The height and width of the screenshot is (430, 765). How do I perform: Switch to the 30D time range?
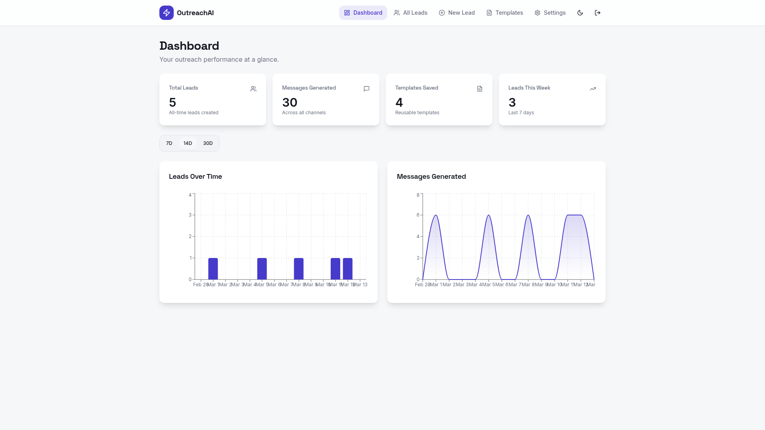pyautogui.click(x=208, y=143)
